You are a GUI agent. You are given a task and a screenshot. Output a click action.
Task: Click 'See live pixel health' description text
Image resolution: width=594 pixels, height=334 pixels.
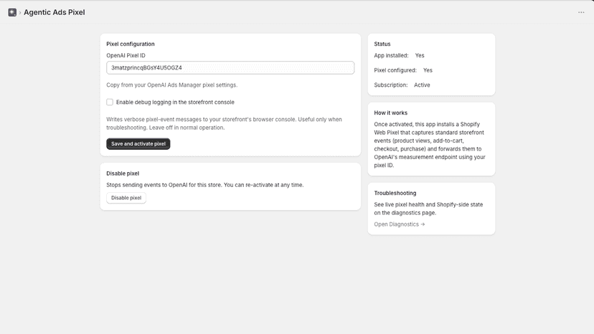(428, 209)
